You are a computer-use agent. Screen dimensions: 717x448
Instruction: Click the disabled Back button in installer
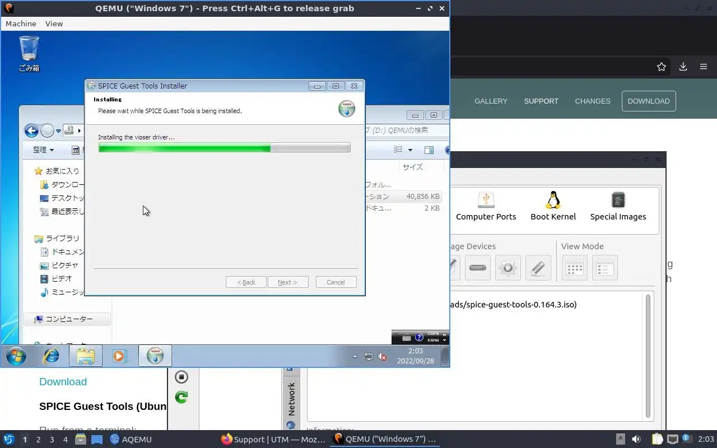tap(246, 282)
